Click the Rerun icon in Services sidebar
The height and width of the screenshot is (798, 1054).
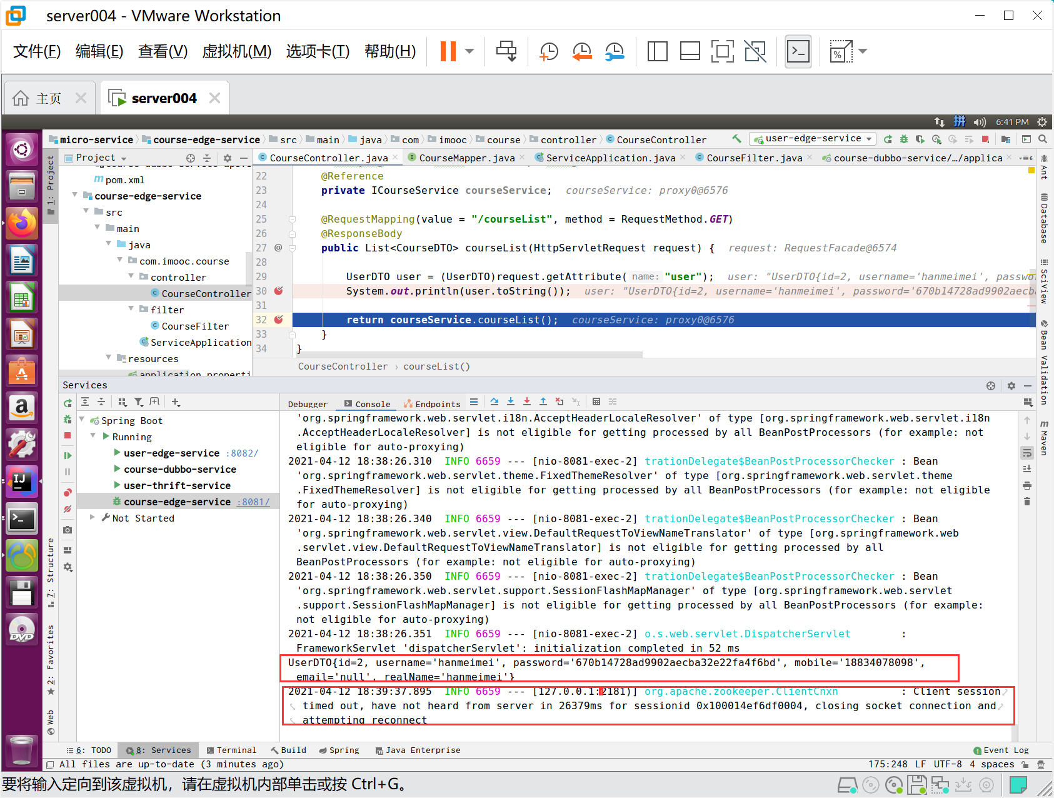pyautogui.click(x=68, y=403)
